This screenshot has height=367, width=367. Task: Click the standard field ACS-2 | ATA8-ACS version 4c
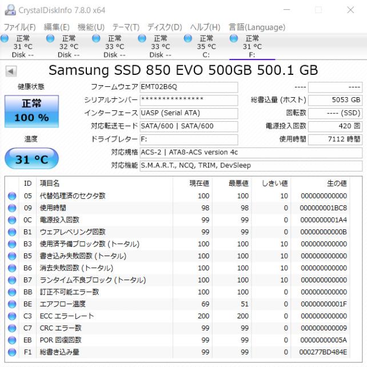click(x=251, y=153)
